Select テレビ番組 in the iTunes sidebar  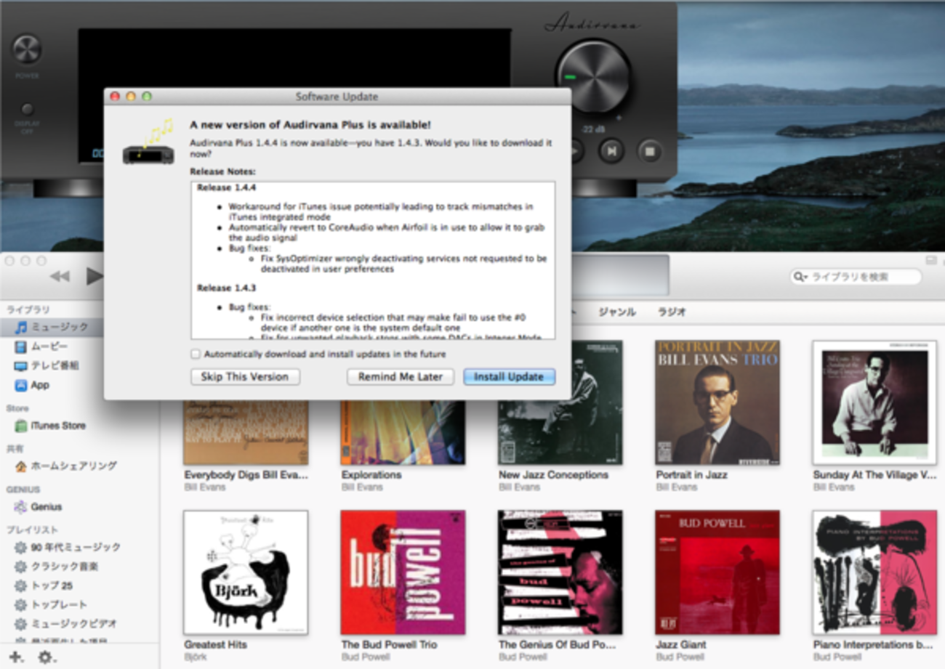47,365
